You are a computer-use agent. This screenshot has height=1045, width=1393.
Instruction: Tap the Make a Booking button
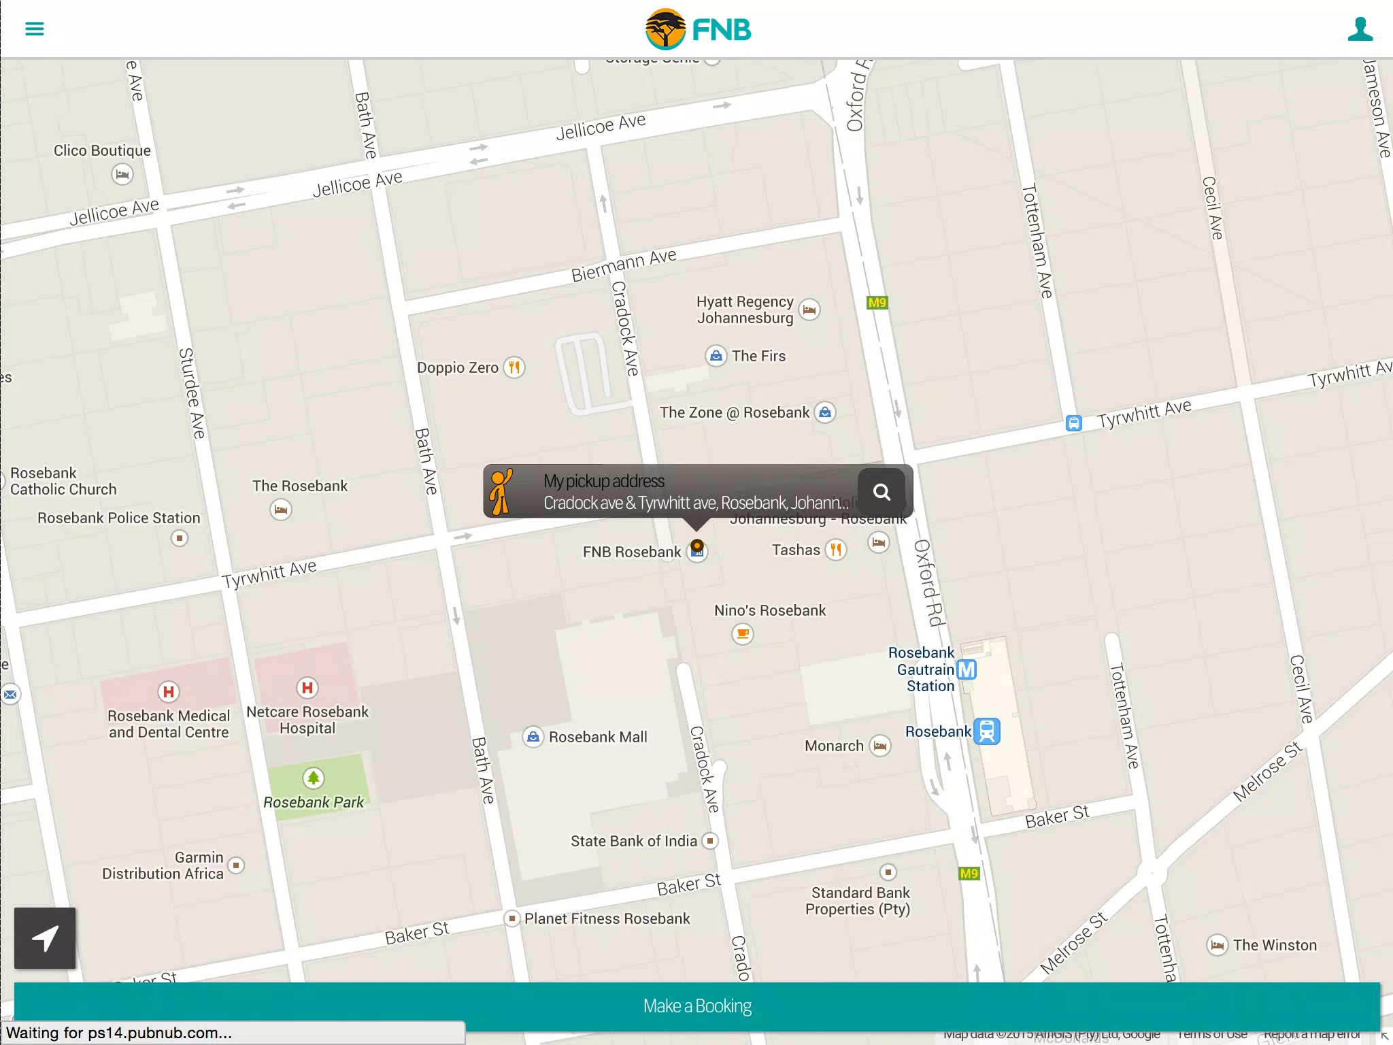click(697, 1006)
